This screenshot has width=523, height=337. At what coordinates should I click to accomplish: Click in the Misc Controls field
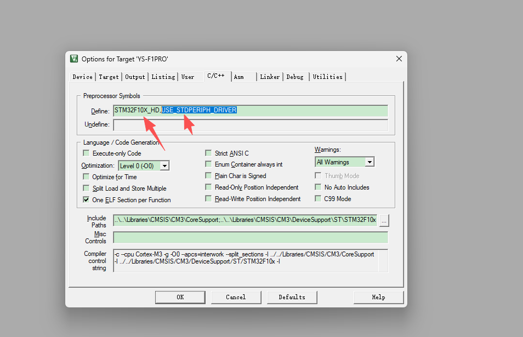(251, 238)
